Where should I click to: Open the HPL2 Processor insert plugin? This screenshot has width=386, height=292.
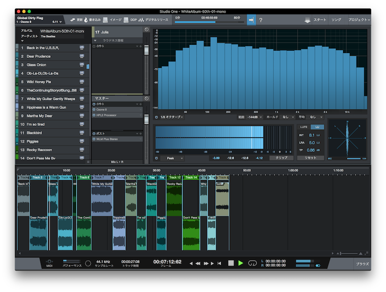pyautogui.click(x=117, y=115)
